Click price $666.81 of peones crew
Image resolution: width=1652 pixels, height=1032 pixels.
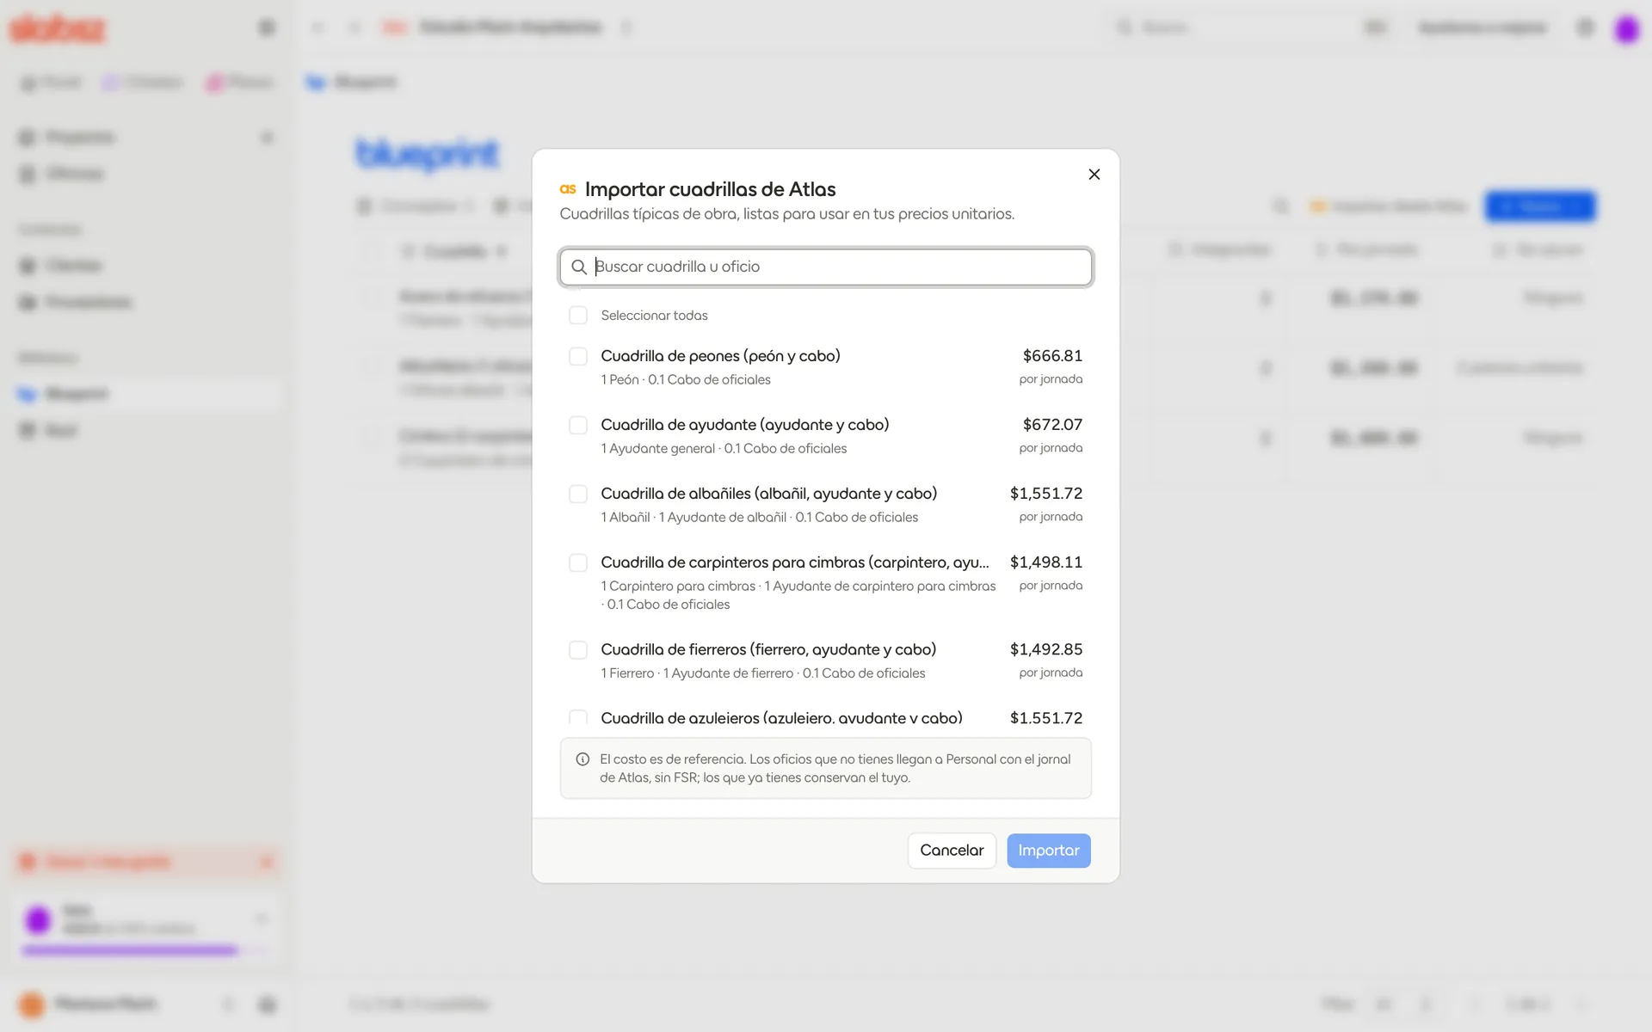pyautogui.click(x=1052, y=356)
